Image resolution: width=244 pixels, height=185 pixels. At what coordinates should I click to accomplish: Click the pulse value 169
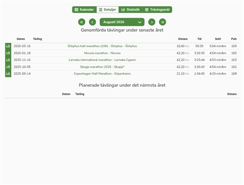pyautogui.click(x=234, y=46)
